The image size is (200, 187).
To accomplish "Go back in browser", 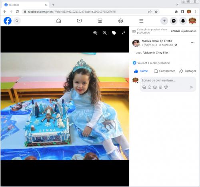I will [5, 12].
